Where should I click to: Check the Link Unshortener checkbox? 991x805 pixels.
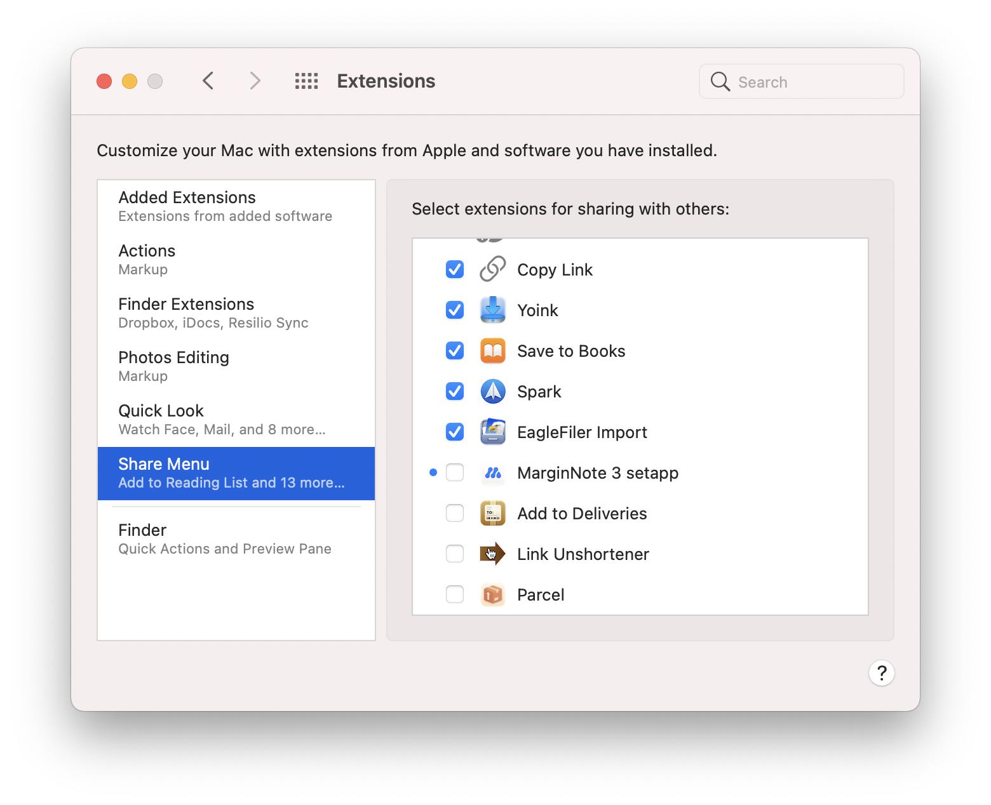pyautogui.click(x=455, y=554)
